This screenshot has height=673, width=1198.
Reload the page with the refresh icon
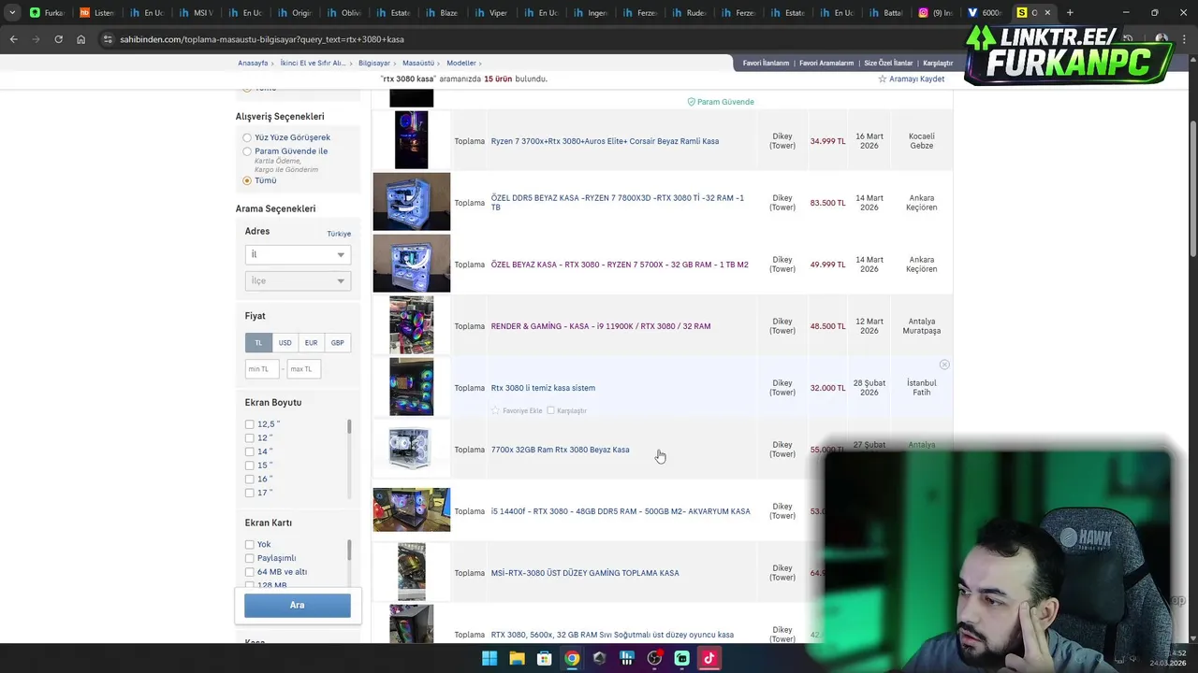pyautogui.click(x=58, y=39)
